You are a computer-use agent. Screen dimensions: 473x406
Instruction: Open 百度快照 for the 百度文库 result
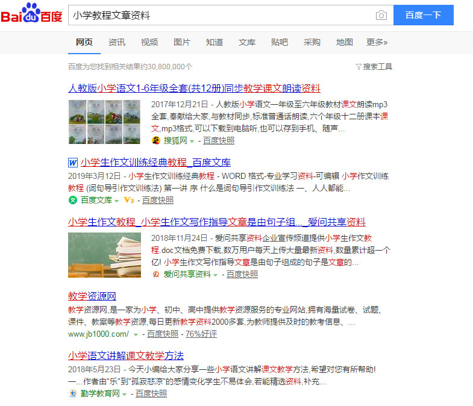[158, 200]
